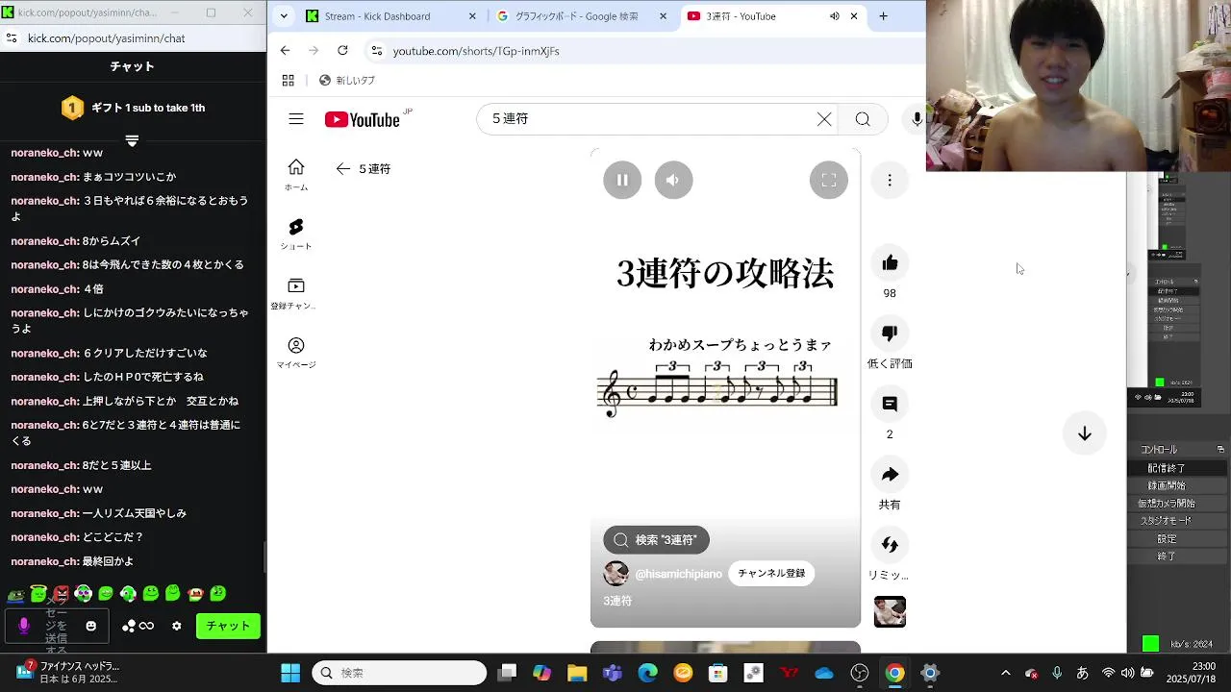Image resolution: width=1231 pixels, height=692 pixels.
Task: Open YouTube hamburger guide menu
Action: [x=296, y=119]
